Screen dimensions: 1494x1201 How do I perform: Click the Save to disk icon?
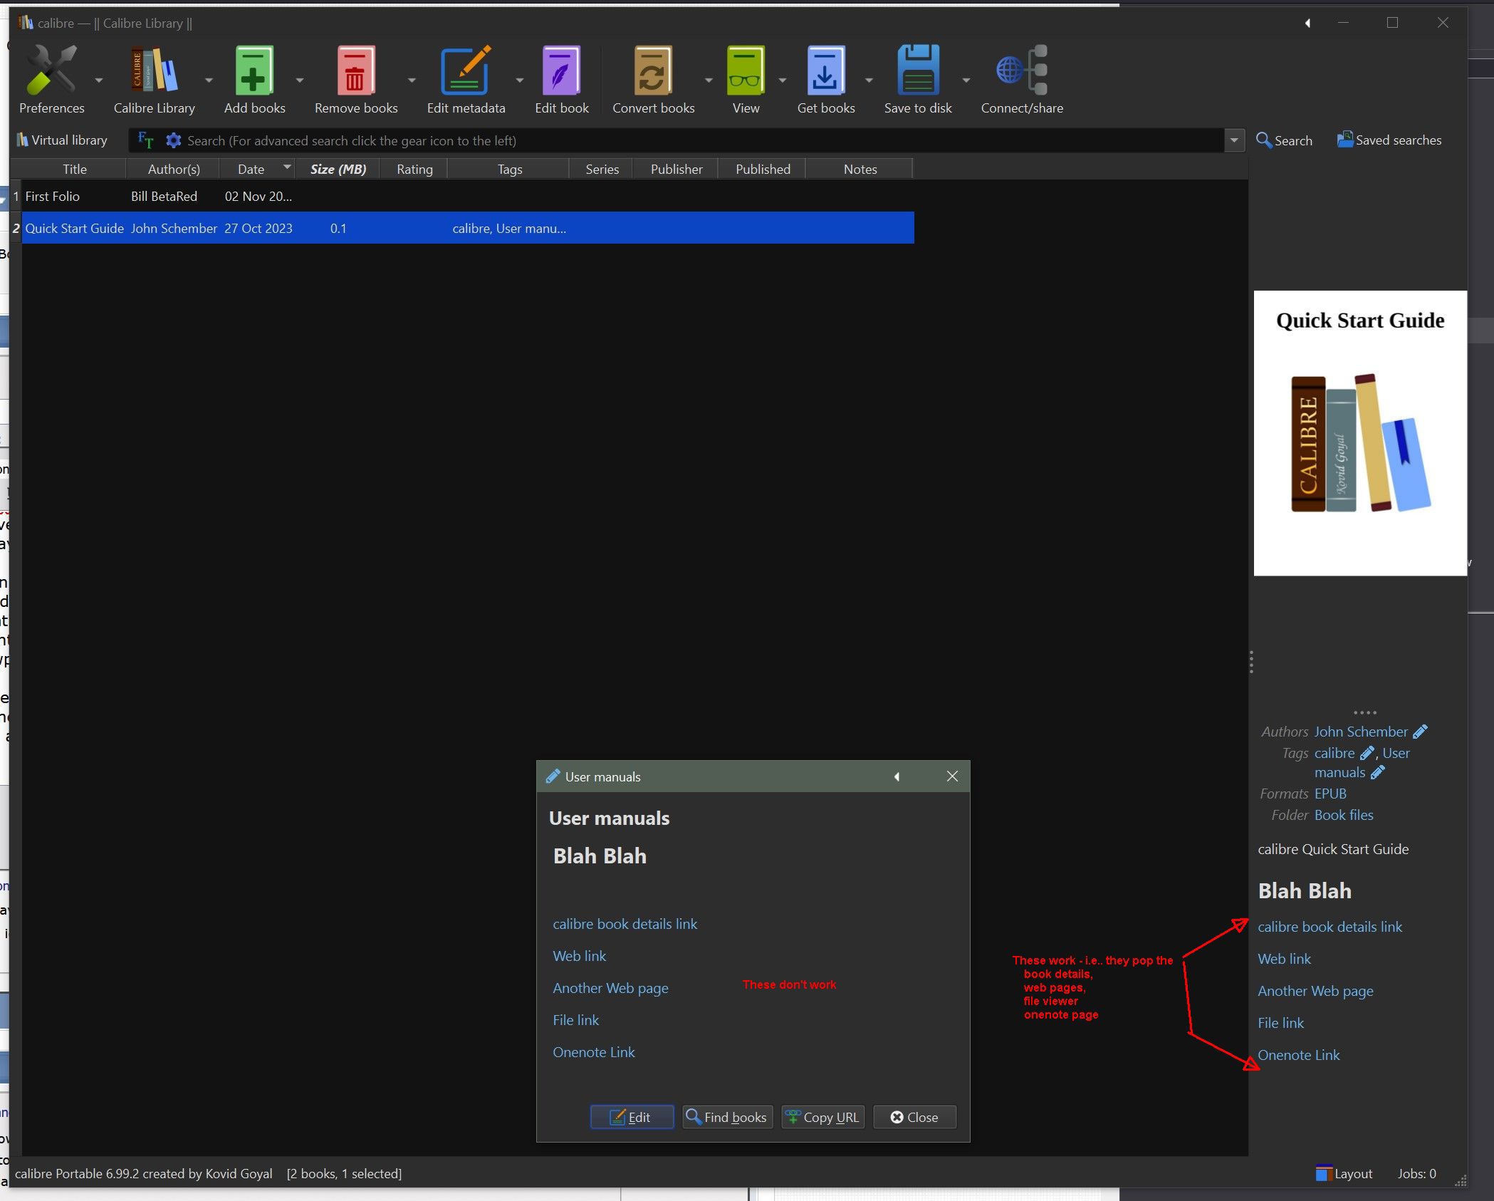917,71
